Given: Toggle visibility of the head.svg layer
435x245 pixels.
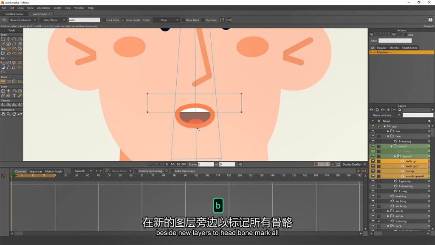Looking at the screenshot, I should (x=373, y=196).
